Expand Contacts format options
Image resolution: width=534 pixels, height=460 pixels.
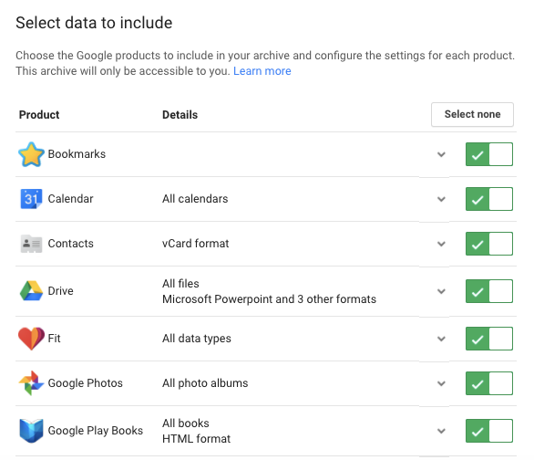click(x=441, y=244)
